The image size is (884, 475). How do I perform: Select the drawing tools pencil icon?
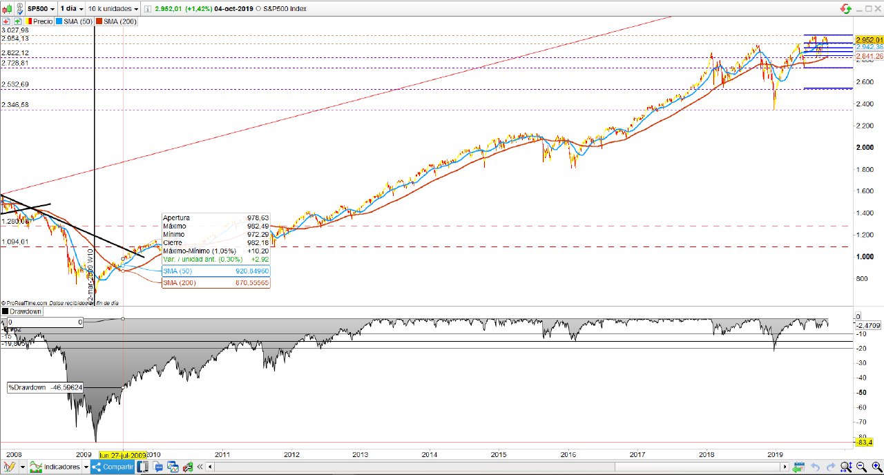[10, 467]
